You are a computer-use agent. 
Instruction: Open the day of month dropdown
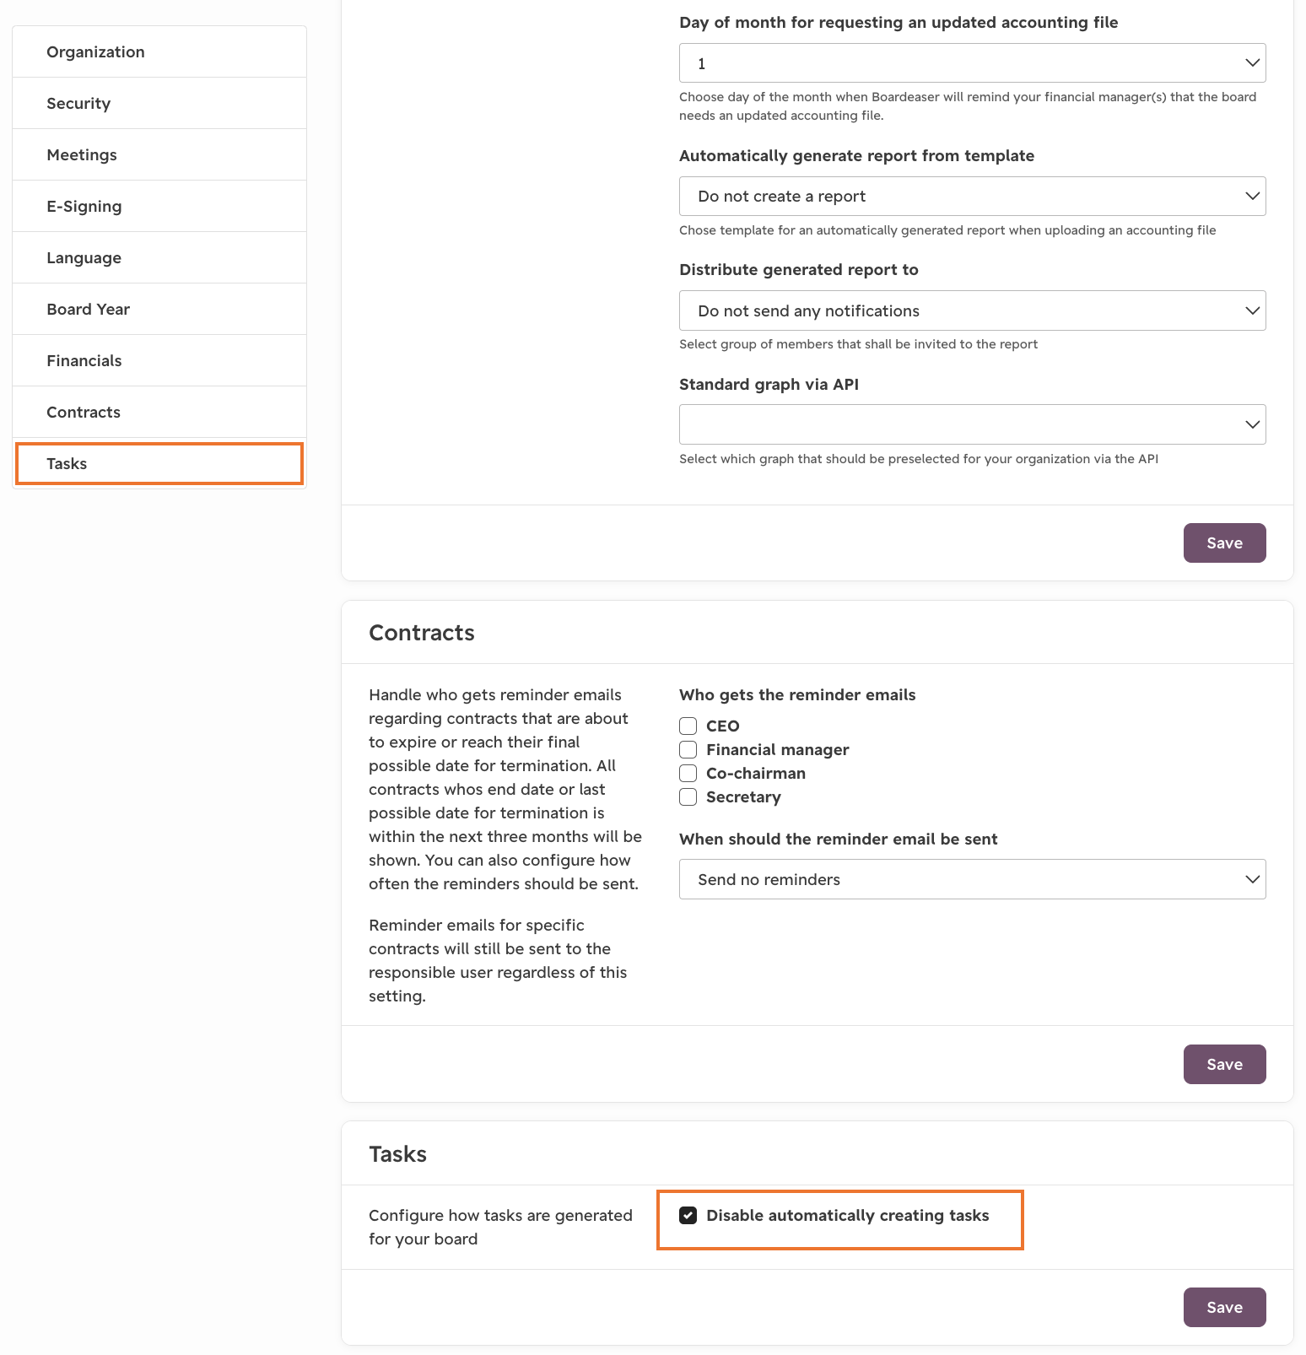972,63
